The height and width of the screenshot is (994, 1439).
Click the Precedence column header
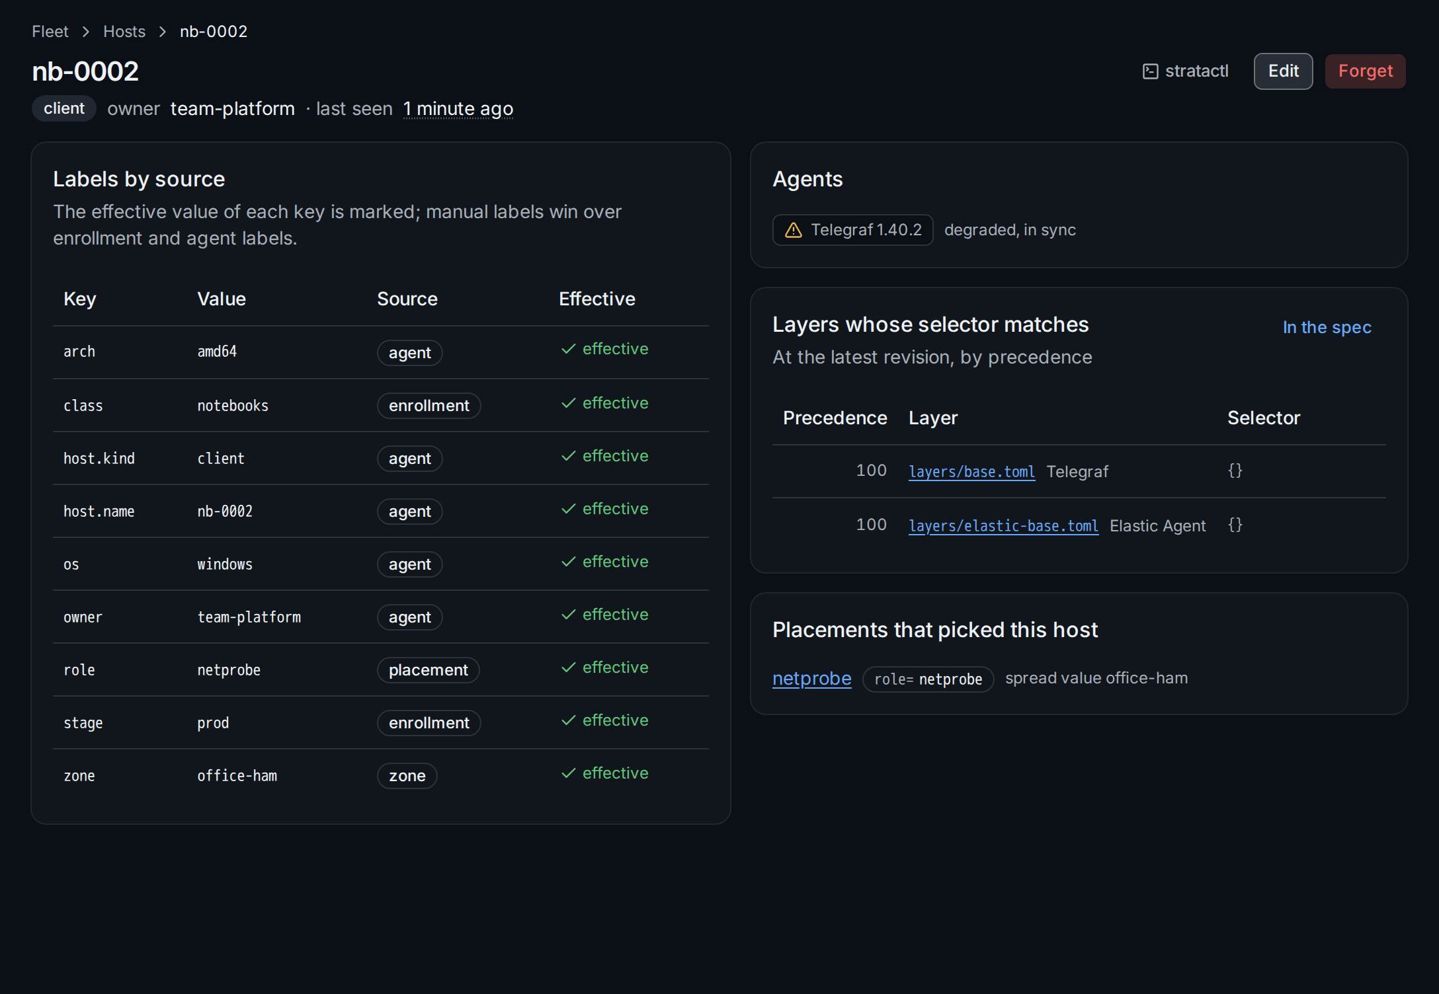(x=835, y=418)
